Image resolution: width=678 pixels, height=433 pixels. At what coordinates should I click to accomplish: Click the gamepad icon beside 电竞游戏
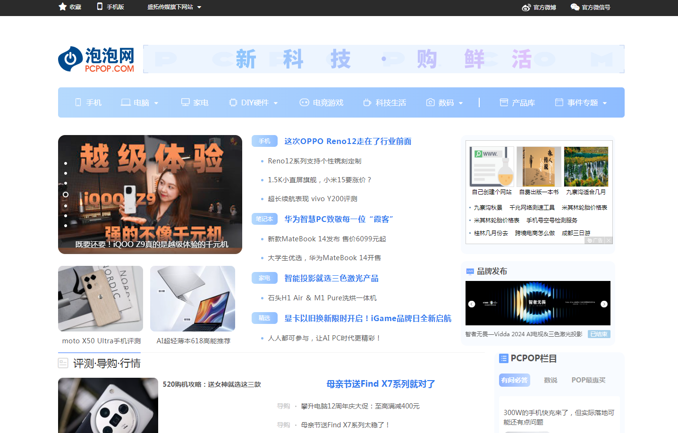(305, 102)
